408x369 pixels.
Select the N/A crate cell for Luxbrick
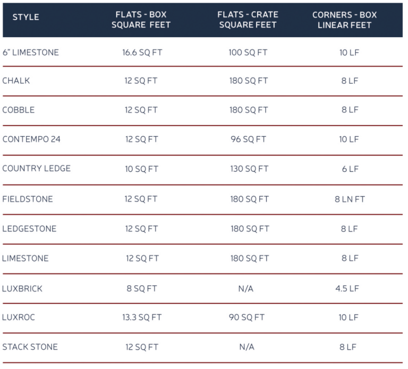coord(246,289)
